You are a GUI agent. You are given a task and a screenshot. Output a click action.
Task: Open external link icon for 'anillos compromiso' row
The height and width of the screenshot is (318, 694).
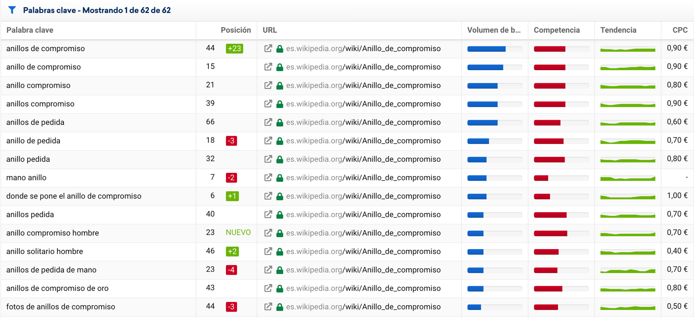click(268, 104)
